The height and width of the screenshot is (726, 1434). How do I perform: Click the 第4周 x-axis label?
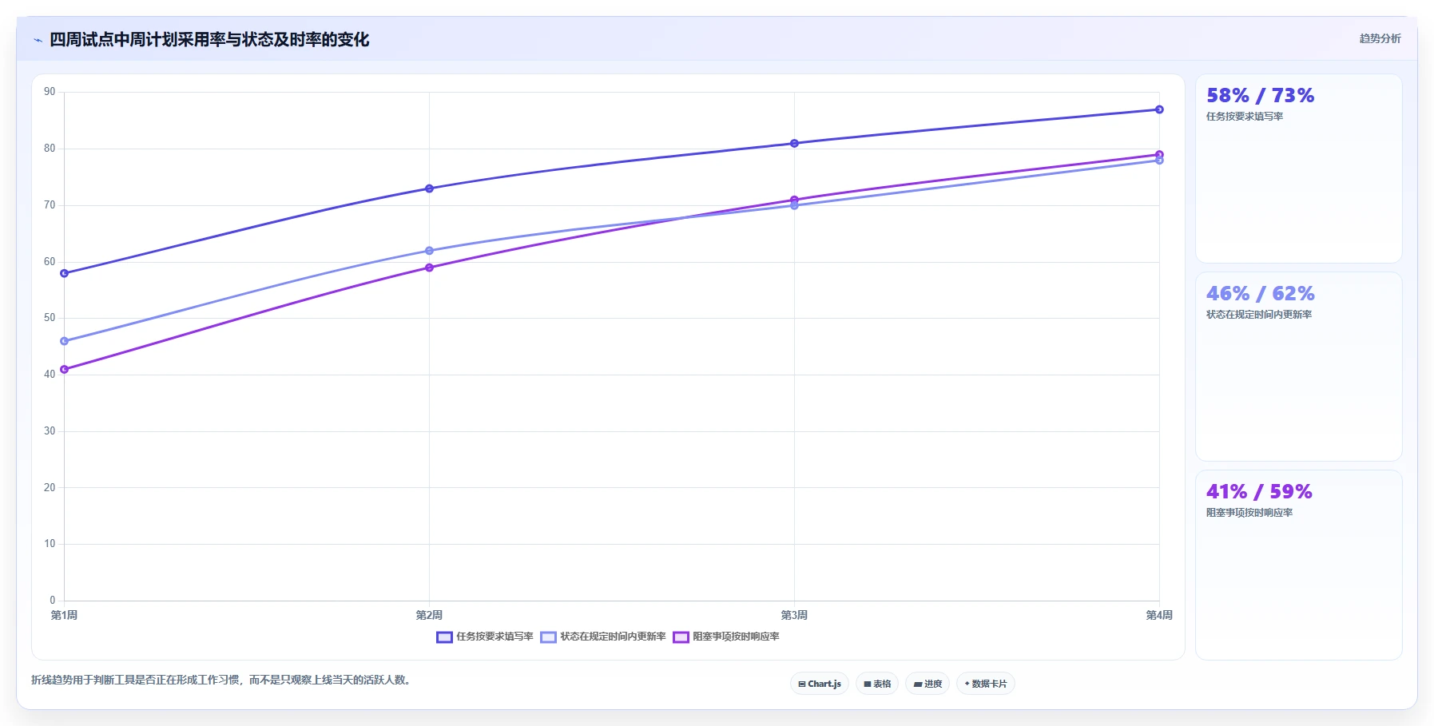point(1159,615)
